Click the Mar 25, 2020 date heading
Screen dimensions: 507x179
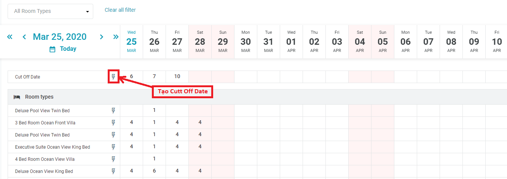pos(60,37)
